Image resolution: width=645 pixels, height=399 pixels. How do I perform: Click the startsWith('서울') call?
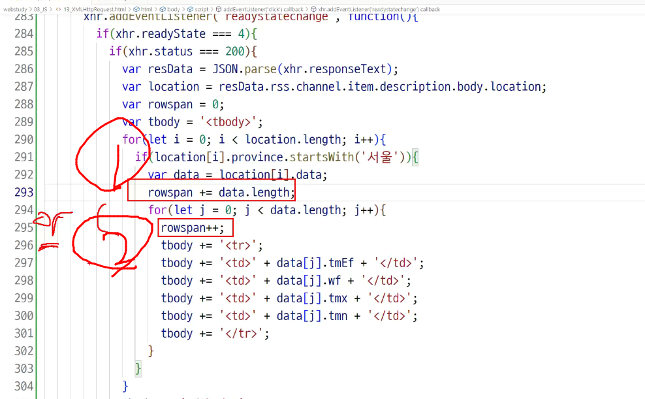tap(347, 157)
